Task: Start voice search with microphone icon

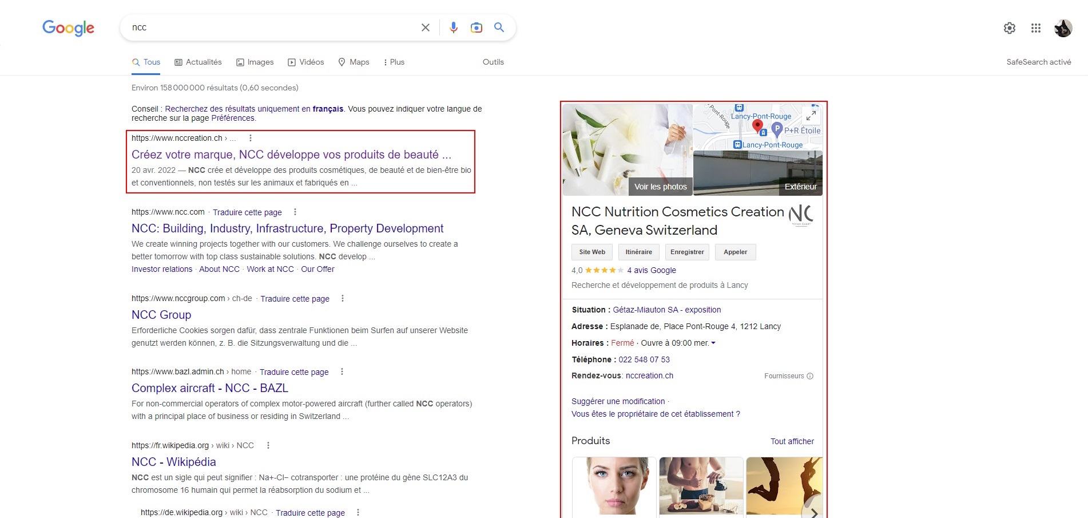Action: [454, 27]
